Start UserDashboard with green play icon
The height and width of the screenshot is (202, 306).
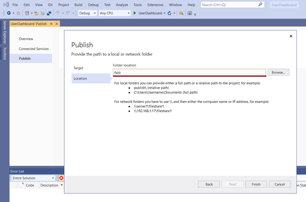(135, 13)
